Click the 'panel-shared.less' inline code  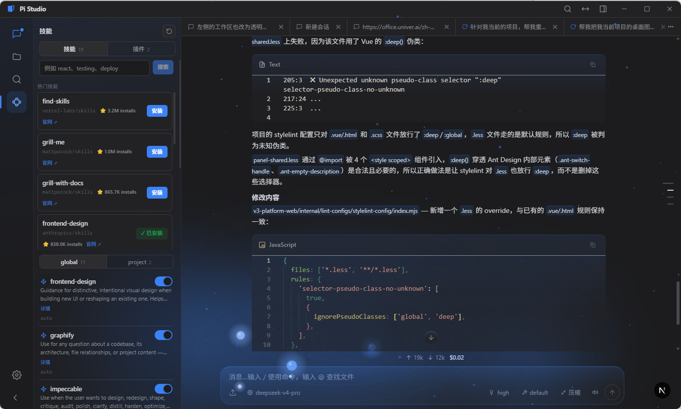click(276, 160)
